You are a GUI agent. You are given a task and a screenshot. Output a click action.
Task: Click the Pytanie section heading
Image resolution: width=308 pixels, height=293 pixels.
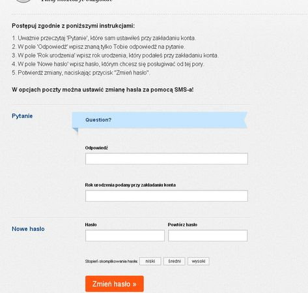(22, 116)
